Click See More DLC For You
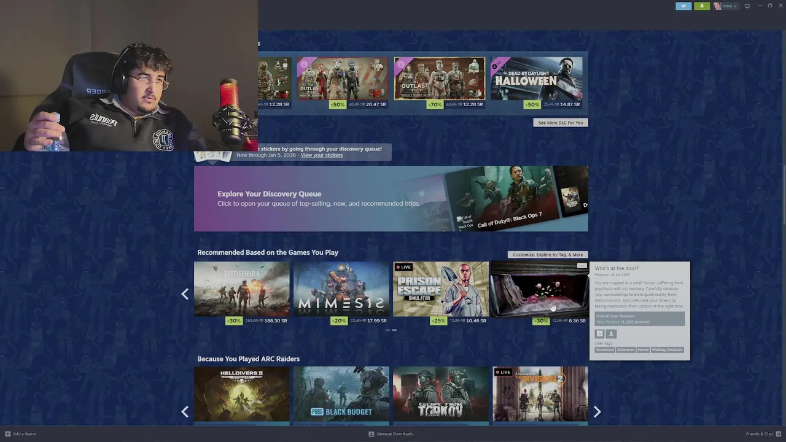Image resolution: width=786 pixels, height=442 pixels. click(561, 123)
